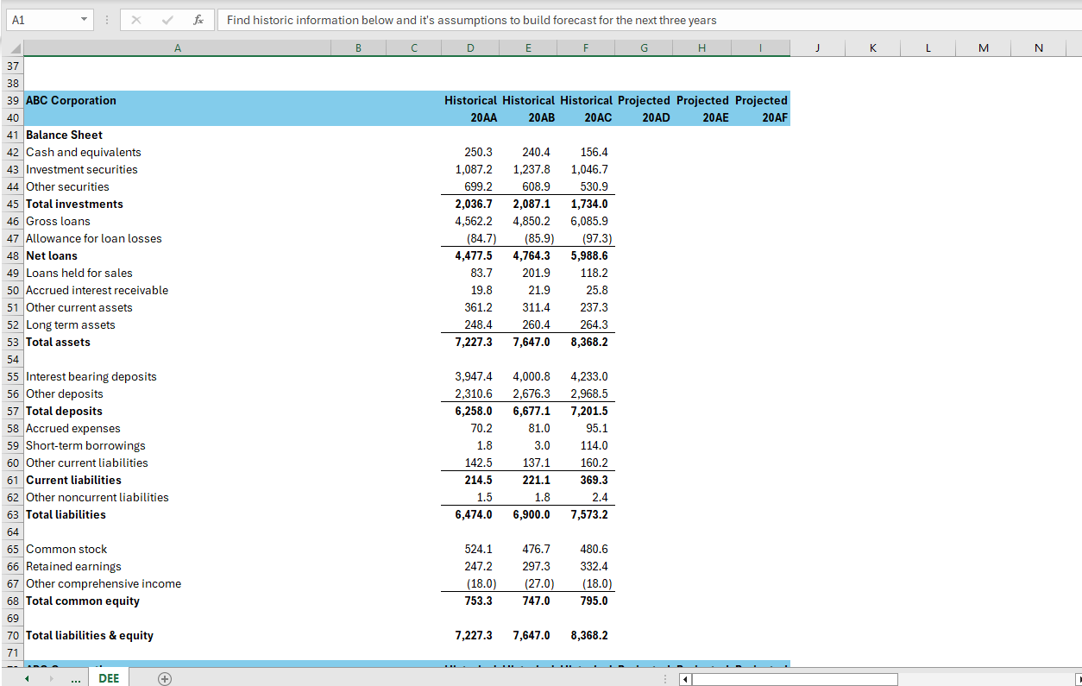The width and height of the screenshot is (1082, 686).
Task: Switch to the DEE sheet tab
Action: pyautogui.click(x=108, y=678)
